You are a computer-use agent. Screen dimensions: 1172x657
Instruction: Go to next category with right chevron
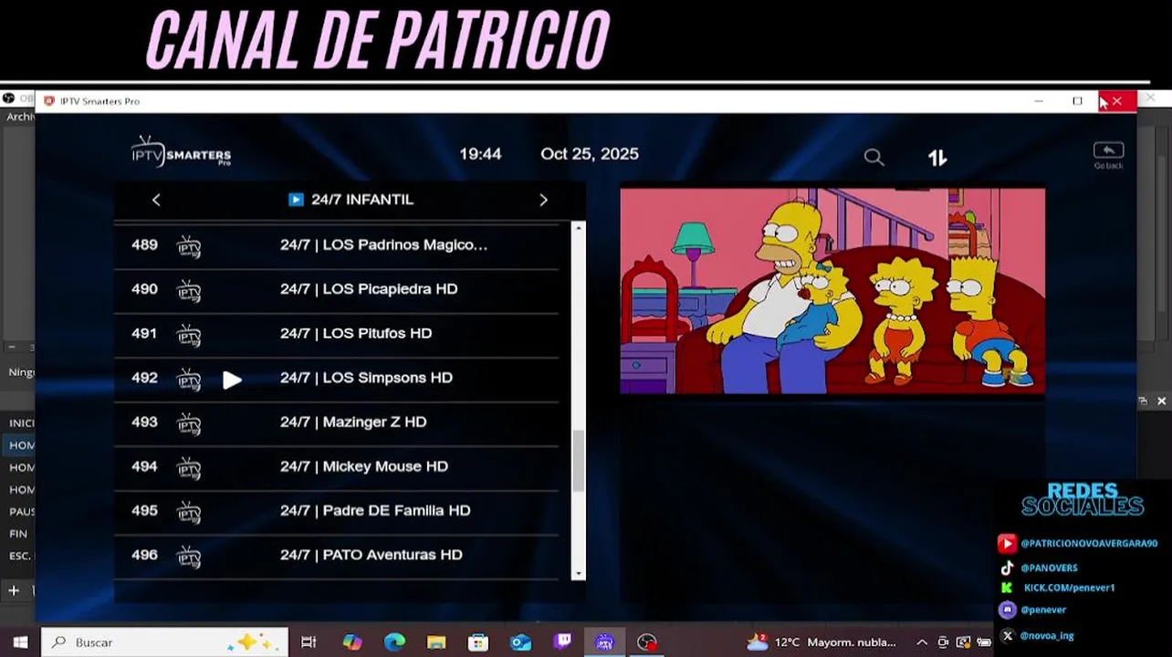[543, 200]
